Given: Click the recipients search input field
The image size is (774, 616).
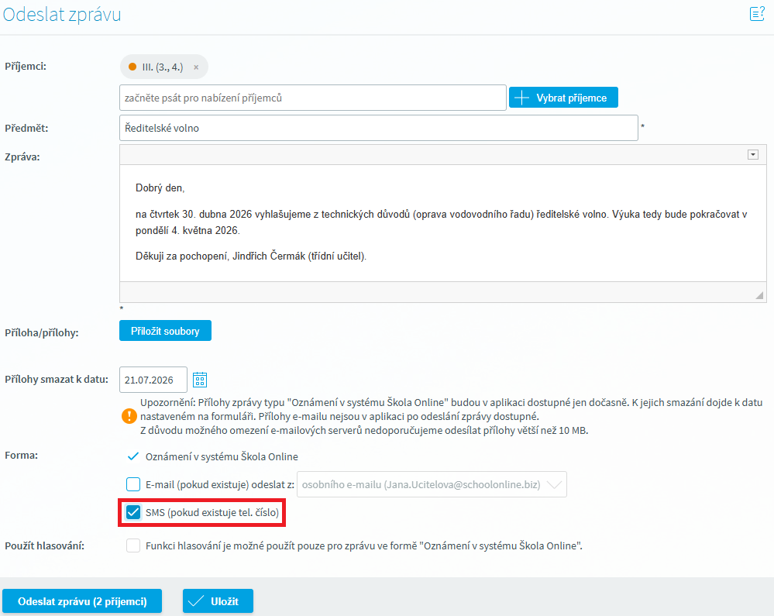Looking at the screenshot, I should click(313, 98).
